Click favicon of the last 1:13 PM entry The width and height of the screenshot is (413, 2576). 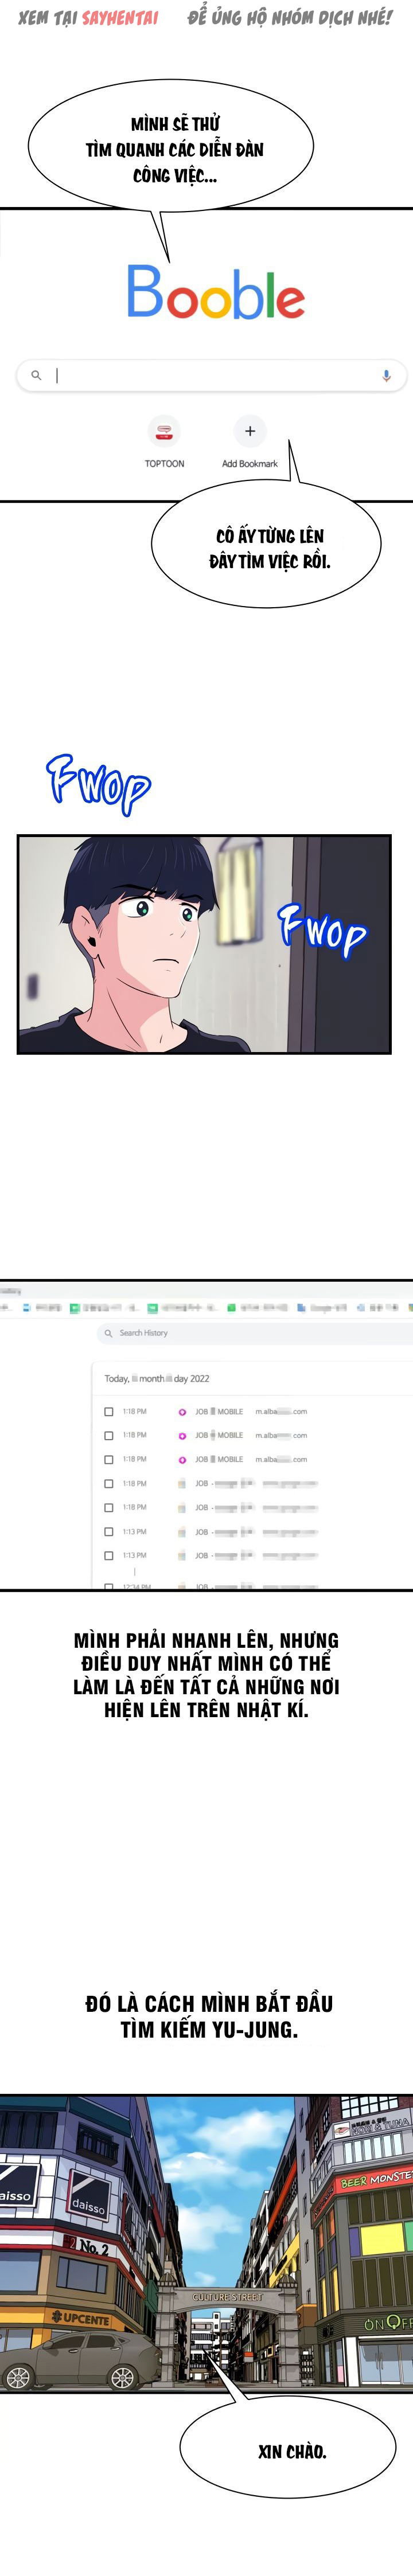tap(182, 1555)
